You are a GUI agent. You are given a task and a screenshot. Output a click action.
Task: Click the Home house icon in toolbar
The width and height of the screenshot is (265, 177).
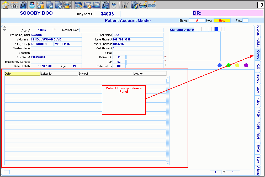6,4
